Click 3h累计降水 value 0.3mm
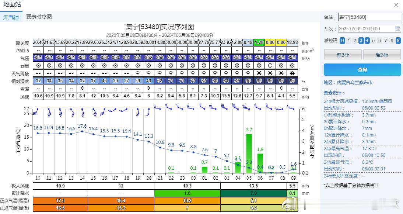This screenshot has width=403, height=214. tap(369, 121)
